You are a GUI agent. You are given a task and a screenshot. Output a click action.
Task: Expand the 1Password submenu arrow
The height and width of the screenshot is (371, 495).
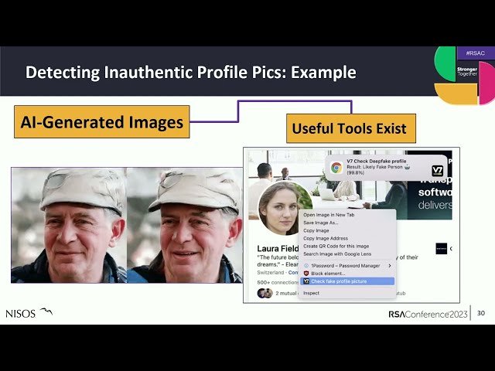tap(390, 265)
